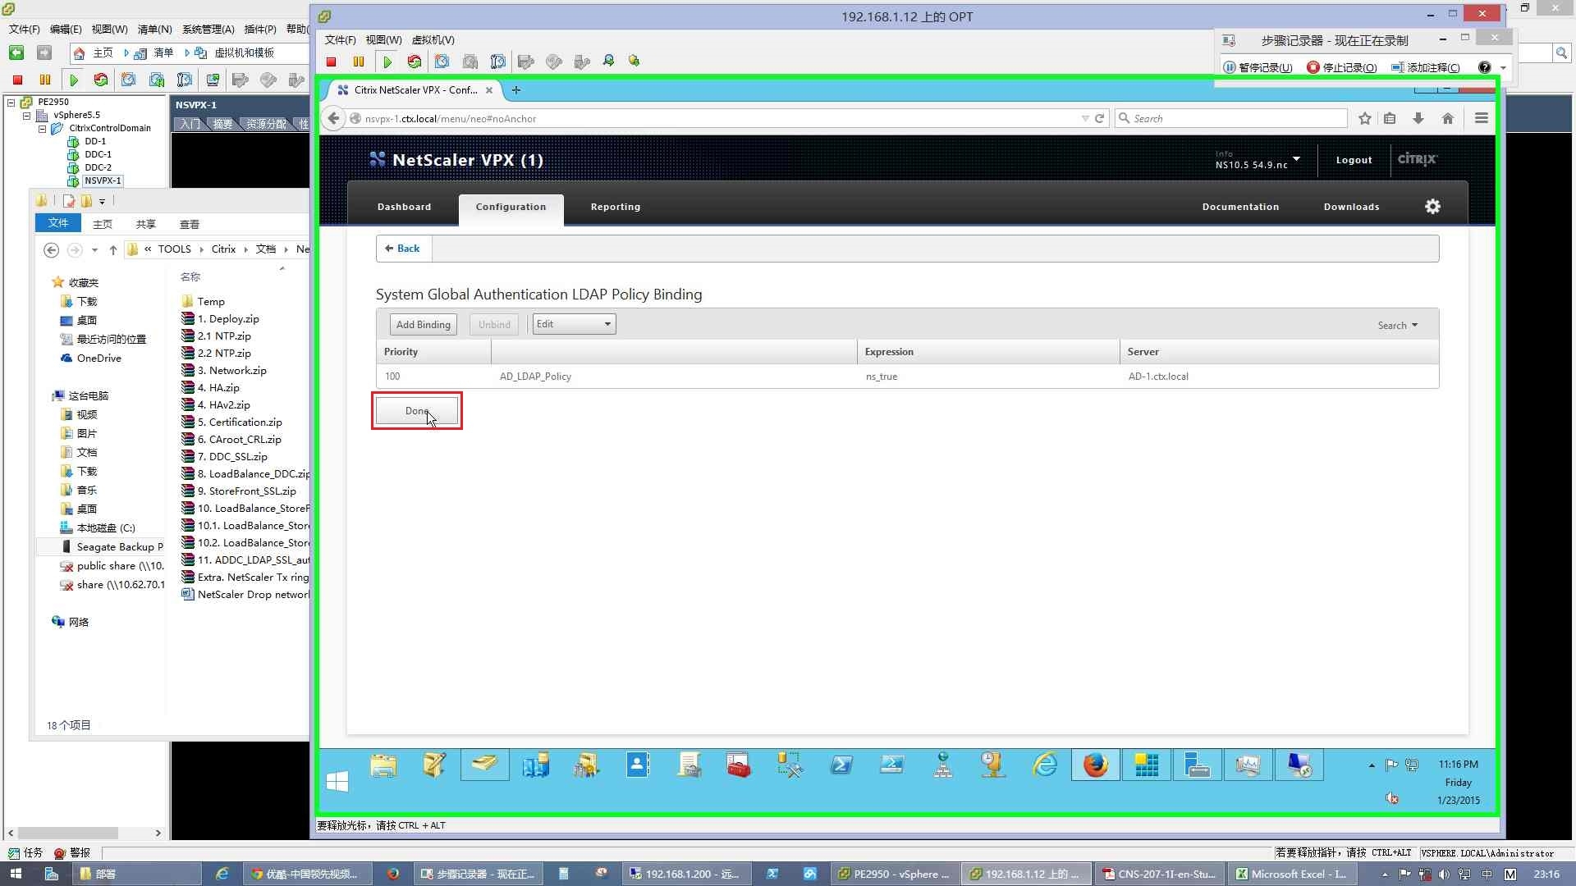The image size is (1576, 886).
Task: Go back with the Back button
Action: coord(403,249)
